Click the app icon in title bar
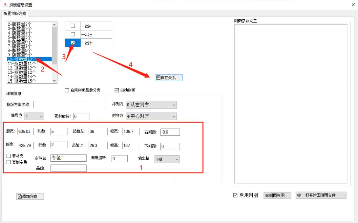Screen dimensions: 358x223 click(5, 5)
